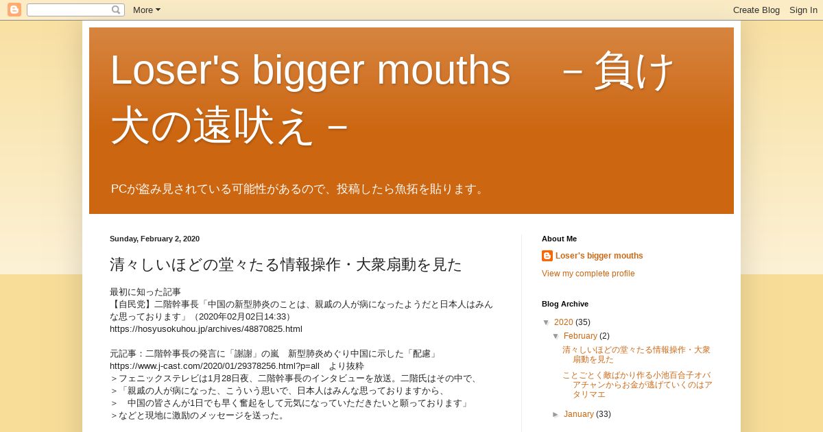This screenshot has height=432, width=823.
Task: Expand the January archive triangle
Action: pos(556,414)
